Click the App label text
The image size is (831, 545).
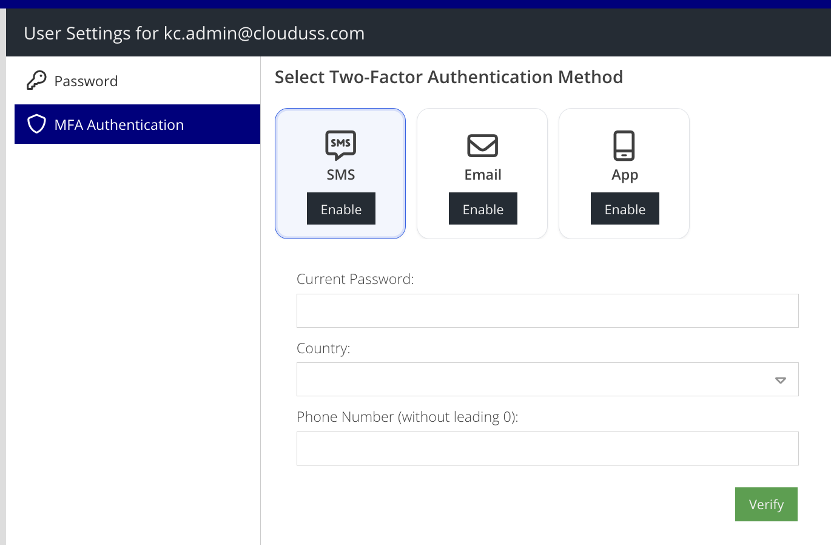625,175
